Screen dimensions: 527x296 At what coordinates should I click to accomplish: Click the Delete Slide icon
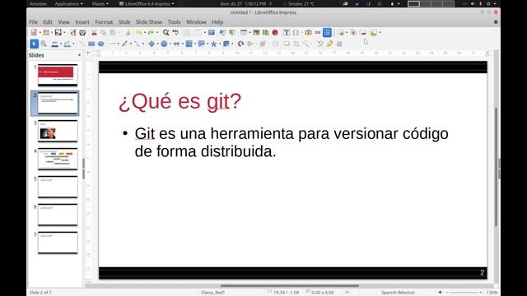[363, 33]
